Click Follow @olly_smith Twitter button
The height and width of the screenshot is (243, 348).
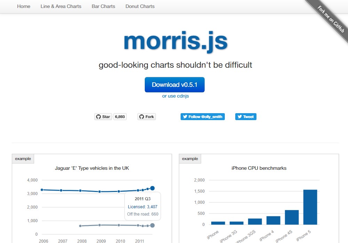coord(203,117)
